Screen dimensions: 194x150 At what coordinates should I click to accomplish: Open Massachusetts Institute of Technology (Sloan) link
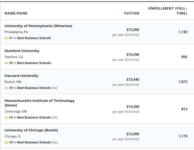(x=39, y=101)
